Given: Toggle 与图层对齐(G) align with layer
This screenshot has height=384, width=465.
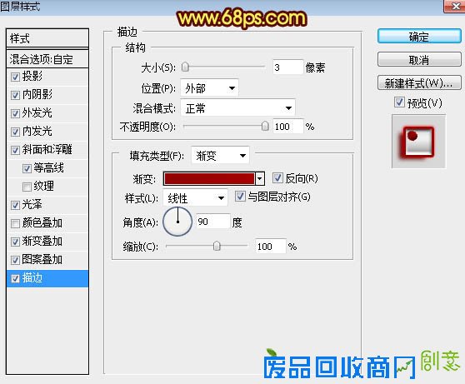Looking at the screenshot, I should coord(240,196).
